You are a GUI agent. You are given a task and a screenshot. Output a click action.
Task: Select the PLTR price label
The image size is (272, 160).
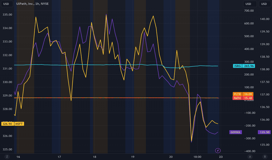pos(237,94)
